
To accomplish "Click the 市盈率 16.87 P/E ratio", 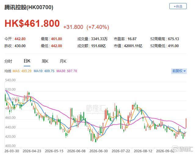I will click(x=125, y=39).
